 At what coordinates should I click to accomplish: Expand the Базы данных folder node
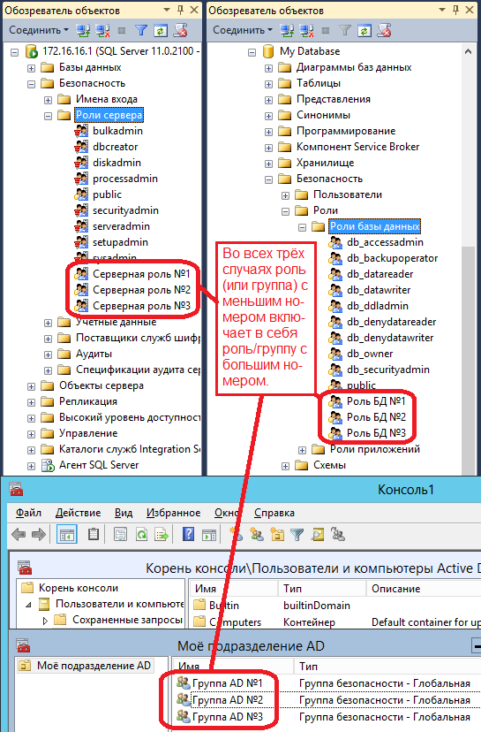[x=31, y=68]
